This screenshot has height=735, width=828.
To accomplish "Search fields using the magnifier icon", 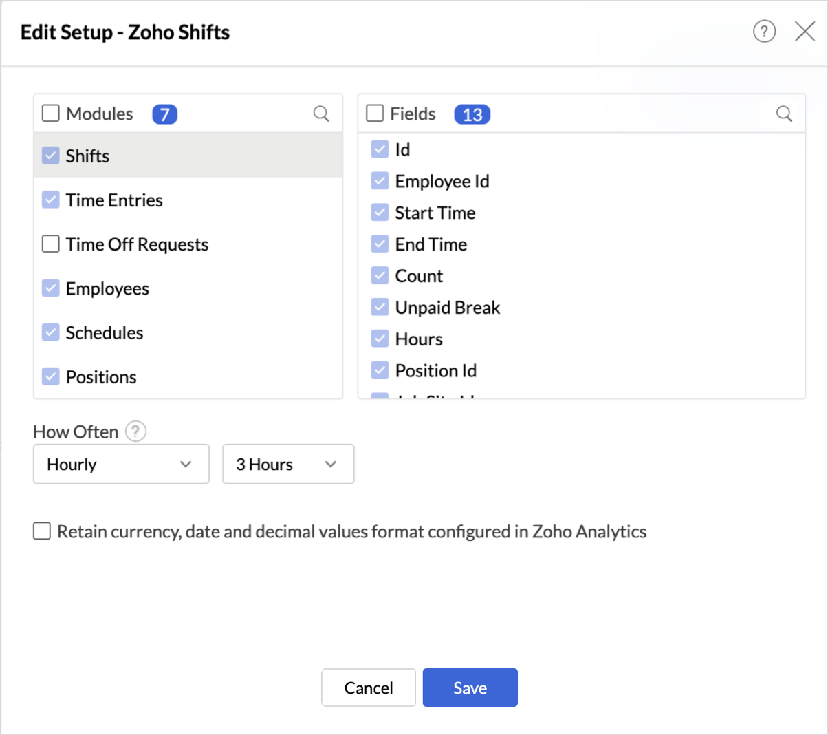I will [x=784, y=114].
